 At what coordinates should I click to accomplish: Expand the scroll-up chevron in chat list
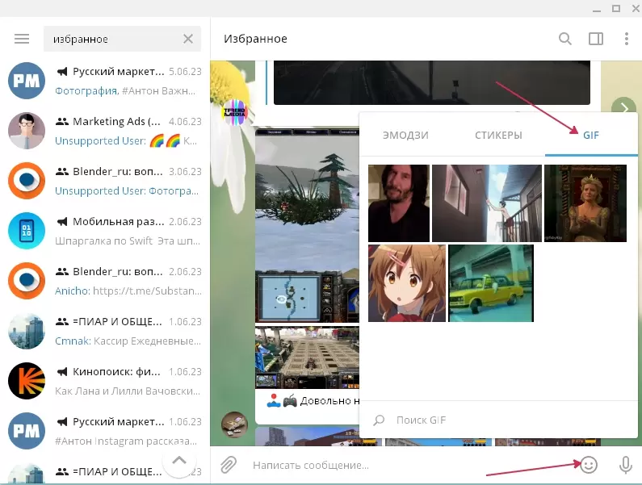179,462
